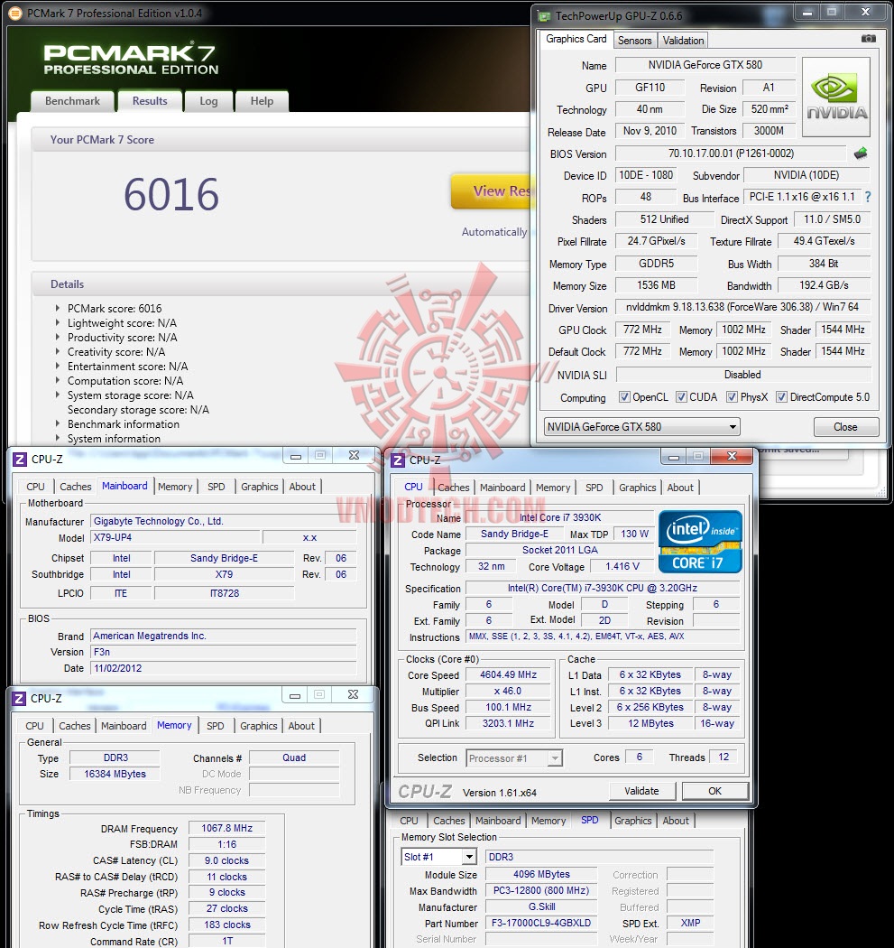Viewport: 894px width, 948px height.
Task: Open Caches tab in CPU-Z Mainboard window
Action: [x=76, y=487]
